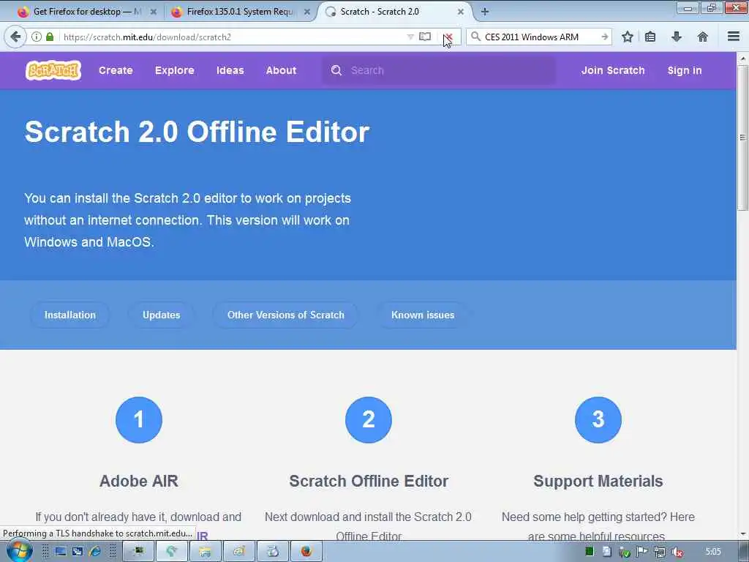Select the Scratch - Scratch 2.0 tab
The image size is (749, 562).
[x=394, y=12]
